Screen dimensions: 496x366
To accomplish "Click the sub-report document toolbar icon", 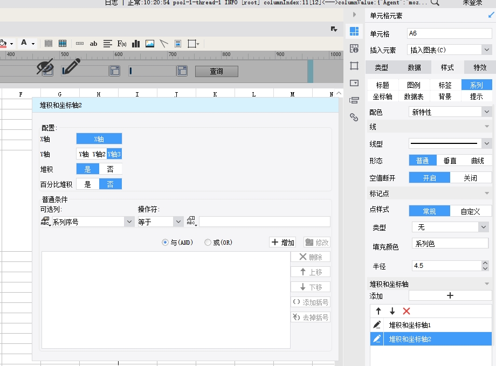I will 178,44.
